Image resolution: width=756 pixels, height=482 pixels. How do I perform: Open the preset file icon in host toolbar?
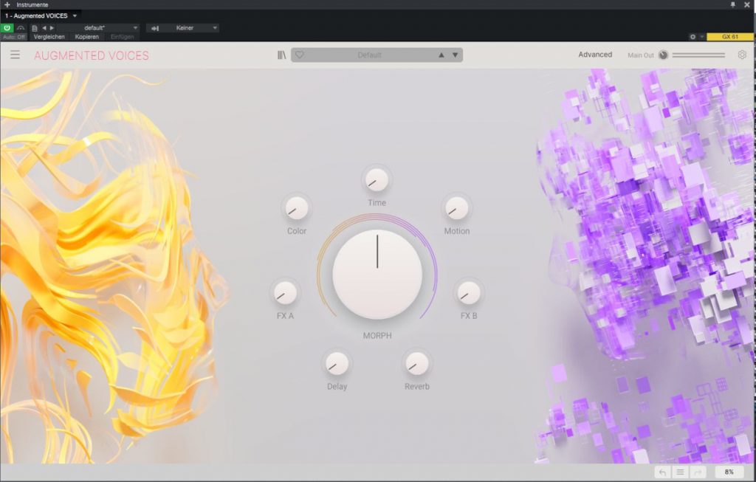(34, 28)
